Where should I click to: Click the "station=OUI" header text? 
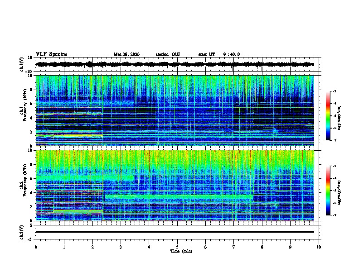point(168,54)
